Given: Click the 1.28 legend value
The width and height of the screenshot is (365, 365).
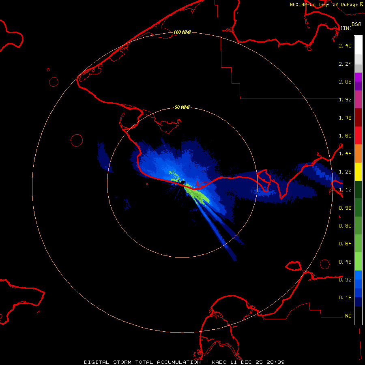Looking at the screenshot, I should tap(345, 172).
